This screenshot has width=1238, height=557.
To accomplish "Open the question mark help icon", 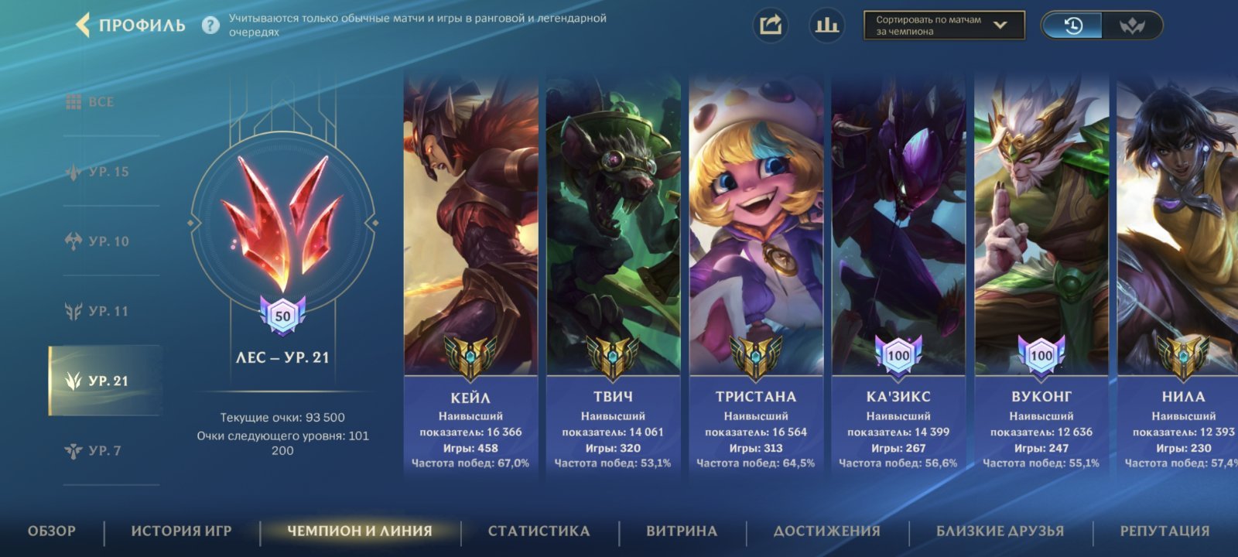I will tap(210, 26).
